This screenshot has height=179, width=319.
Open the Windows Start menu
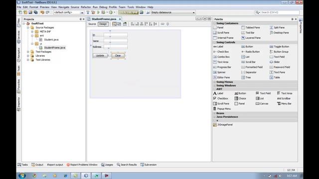tap(22, 176)
